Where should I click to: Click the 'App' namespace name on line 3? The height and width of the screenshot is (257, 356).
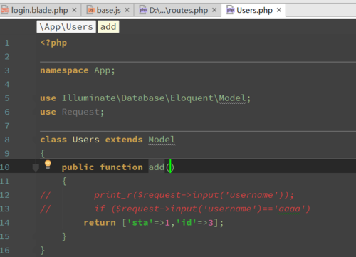click(103, 70)
